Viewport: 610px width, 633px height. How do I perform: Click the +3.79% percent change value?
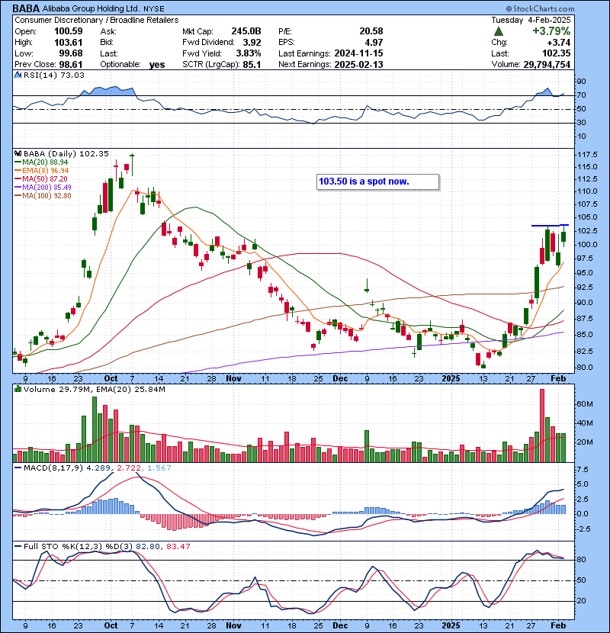[551, 31]
